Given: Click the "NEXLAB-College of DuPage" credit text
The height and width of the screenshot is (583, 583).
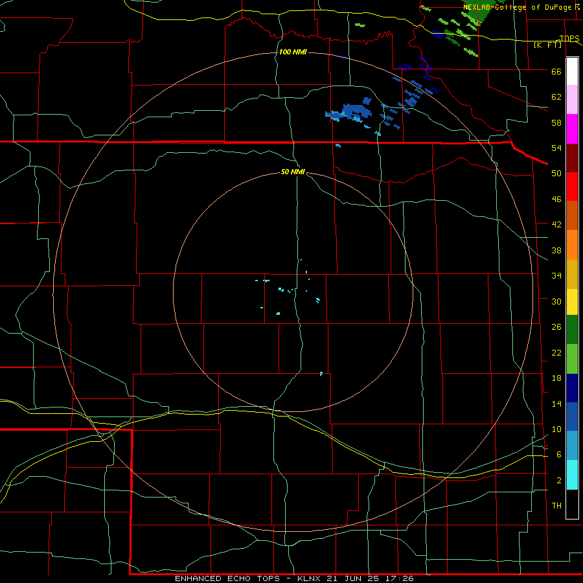Looking at the screenshot, I should (517, 6).
